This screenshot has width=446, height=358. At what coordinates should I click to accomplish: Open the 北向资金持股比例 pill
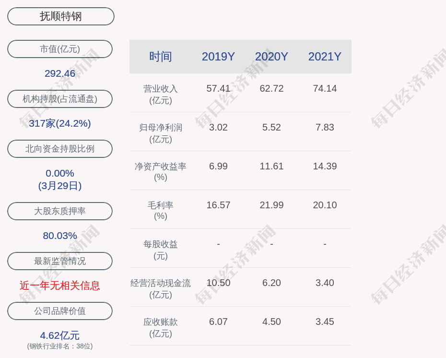click(60, 149)
